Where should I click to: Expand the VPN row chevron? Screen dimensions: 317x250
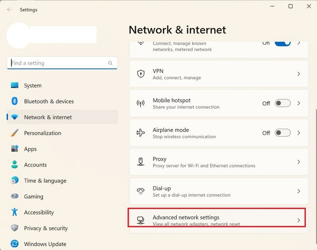(x=298, y=74)
